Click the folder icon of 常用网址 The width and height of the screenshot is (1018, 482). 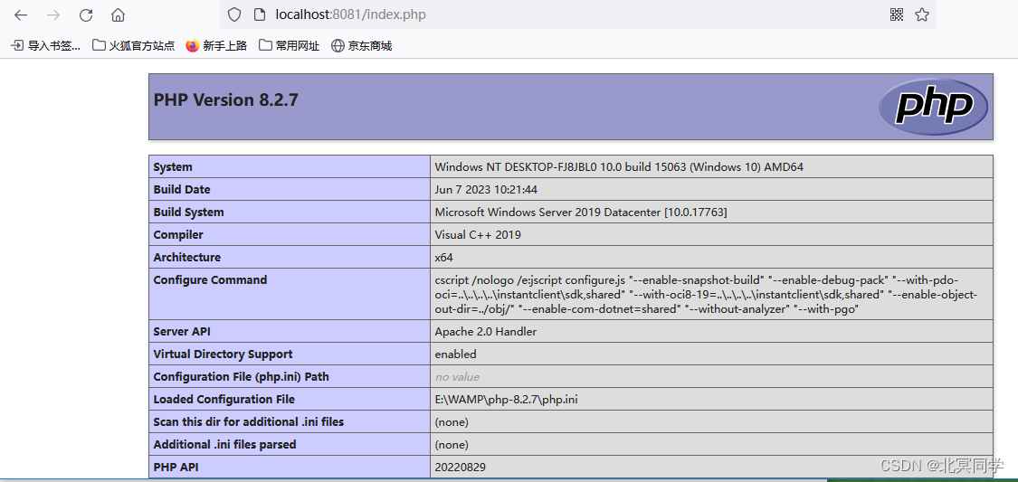coord(265,45)
